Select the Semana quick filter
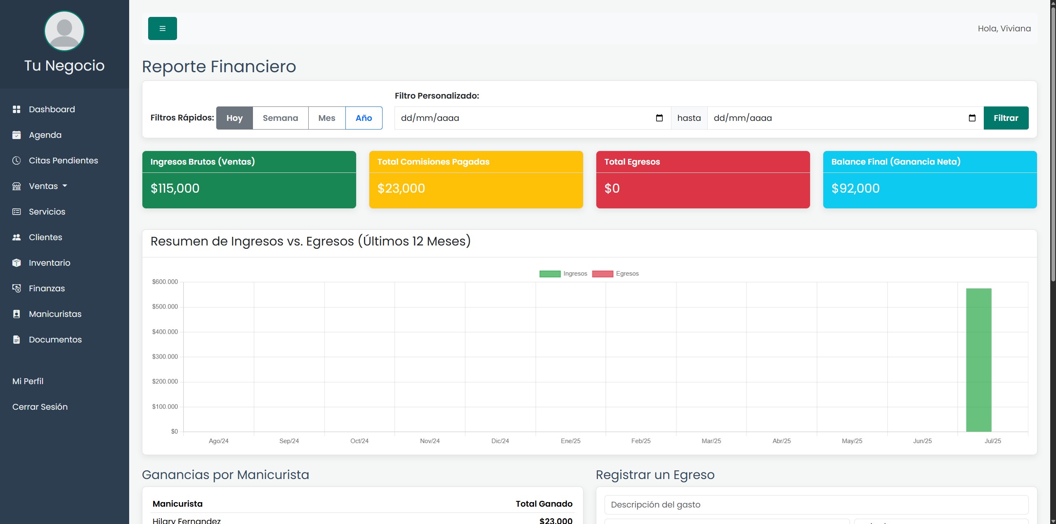 (x=281, y=118)
